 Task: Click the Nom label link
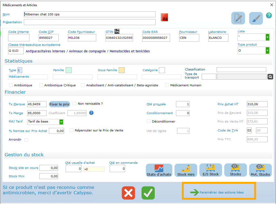(x=6, y=14)
